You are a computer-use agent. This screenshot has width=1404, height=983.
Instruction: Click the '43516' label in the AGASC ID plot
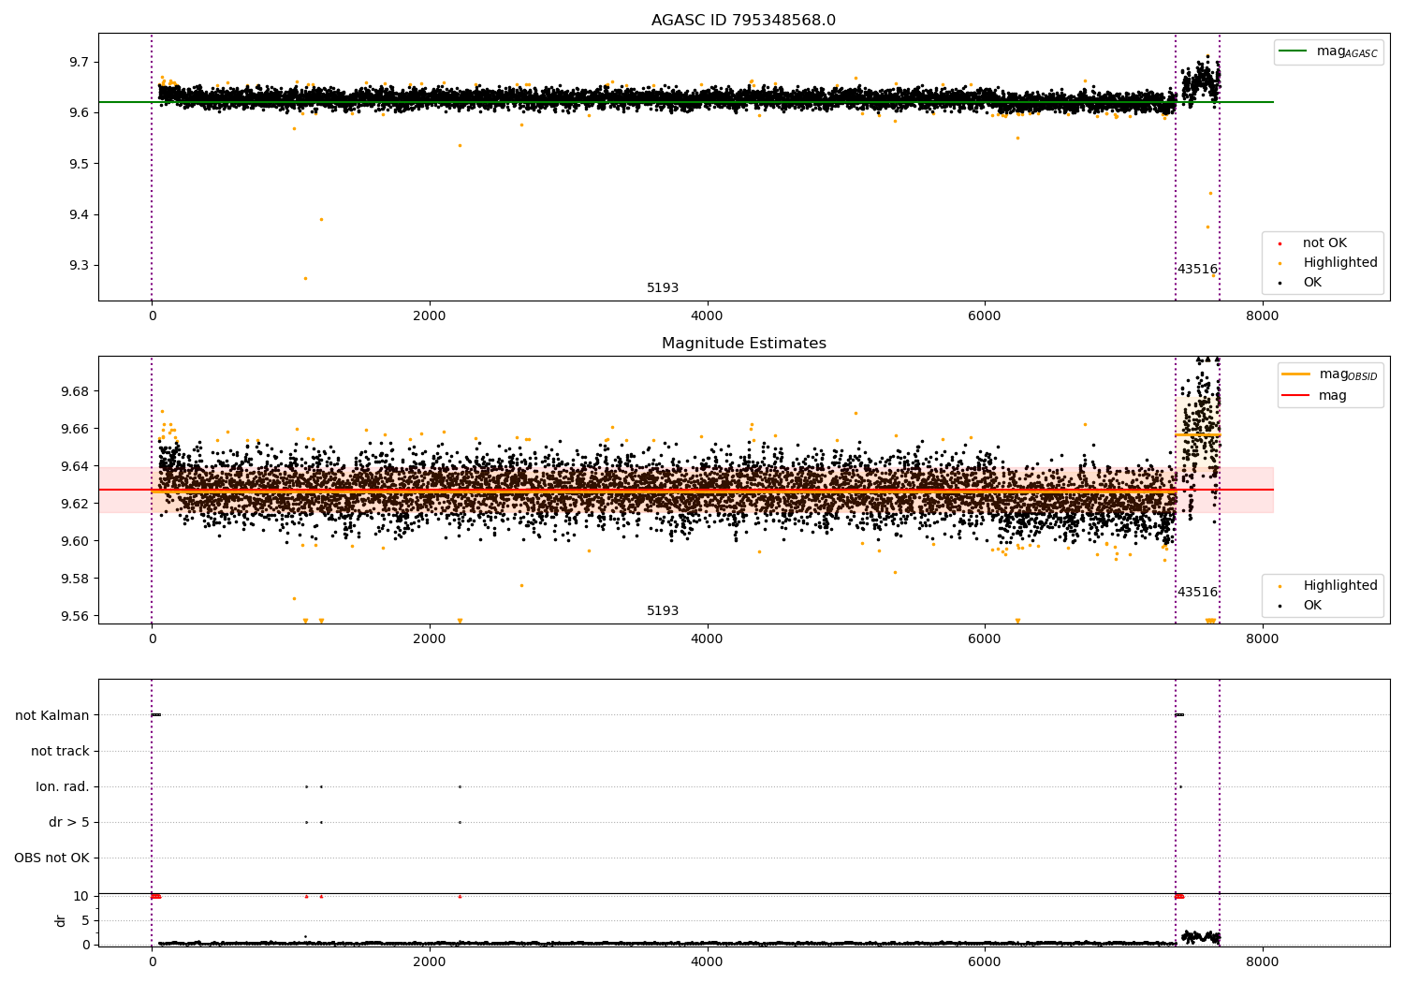pyautogui.click(x=1197, y=270)
